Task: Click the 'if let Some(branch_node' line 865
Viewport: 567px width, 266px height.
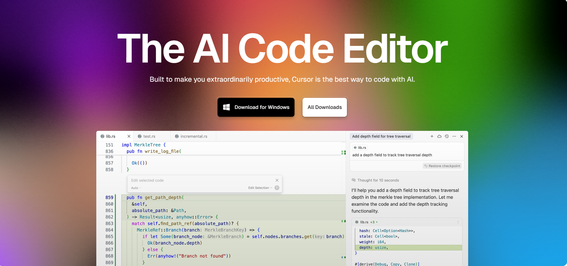Action: click(243, 237)
